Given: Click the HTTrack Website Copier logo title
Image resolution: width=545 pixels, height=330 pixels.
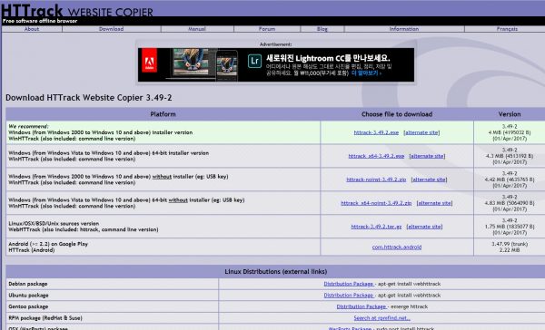Looking at the screenshot, I should pos(77,10).
